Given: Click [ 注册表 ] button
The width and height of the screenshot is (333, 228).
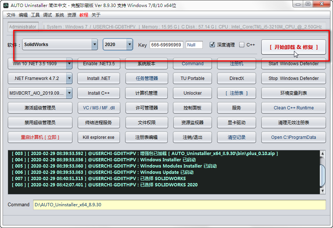Looking at the screenshot, I should 237,93.
